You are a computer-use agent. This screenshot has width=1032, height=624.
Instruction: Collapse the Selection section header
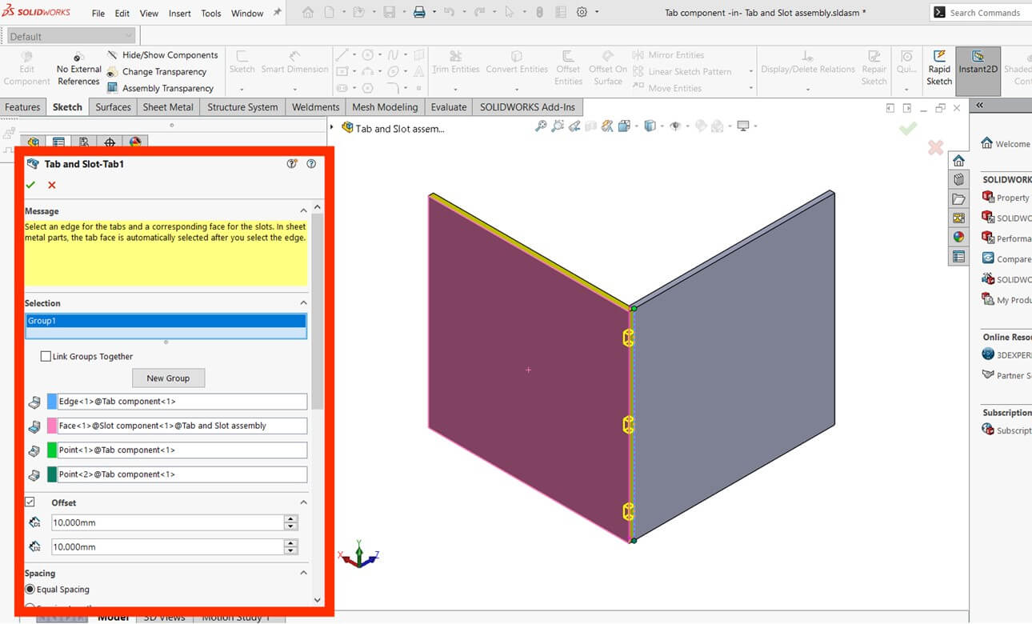point(304,302)
